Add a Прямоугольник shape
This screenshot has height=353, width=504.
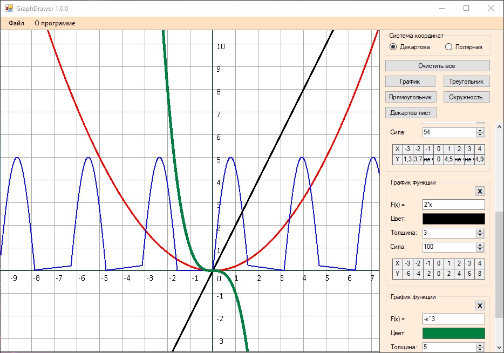pos(411,97)
